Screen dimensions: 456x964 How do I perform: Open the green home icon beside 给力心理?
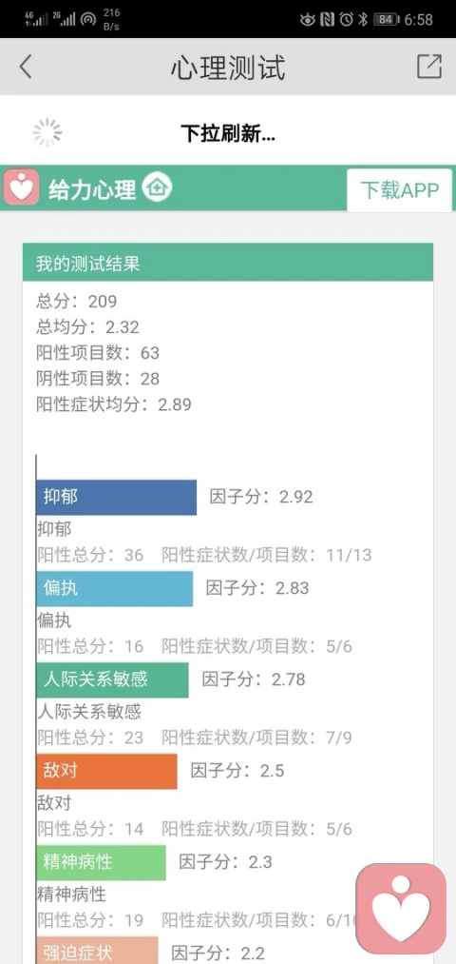point(157,187)
